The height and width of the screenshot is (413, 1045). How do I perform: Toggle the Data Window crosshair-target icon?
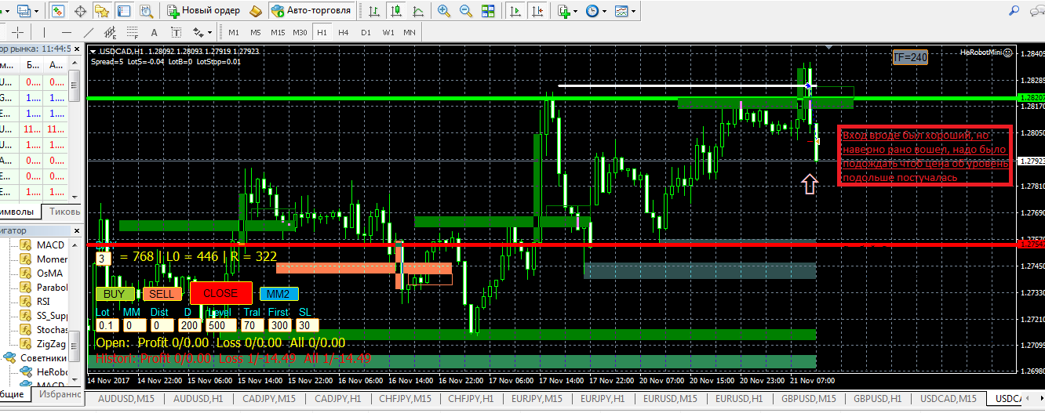(x=80, y=11)
